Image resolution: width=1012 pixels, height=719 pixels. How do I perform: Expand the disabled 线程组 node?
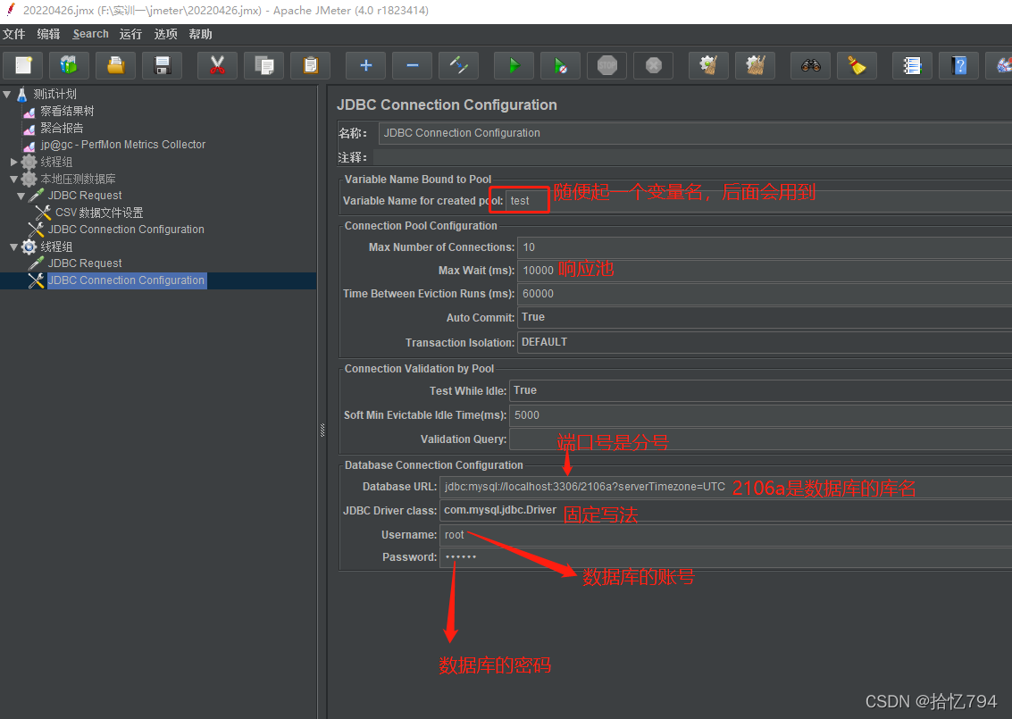[14, 162]
